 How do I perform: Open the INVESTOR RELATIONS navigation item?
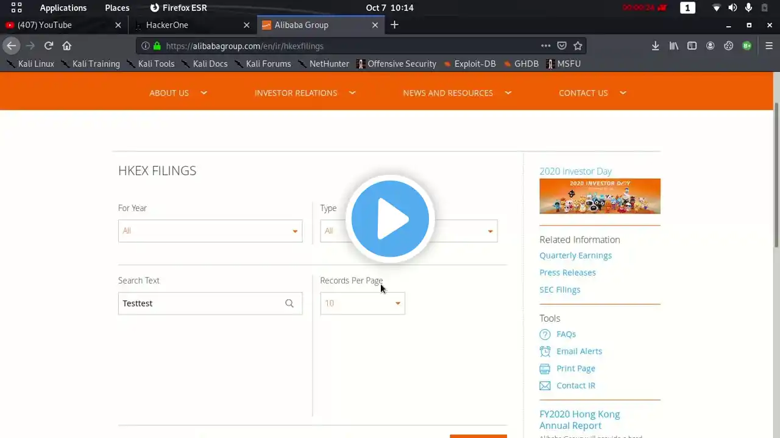click(x=296, y=93)
